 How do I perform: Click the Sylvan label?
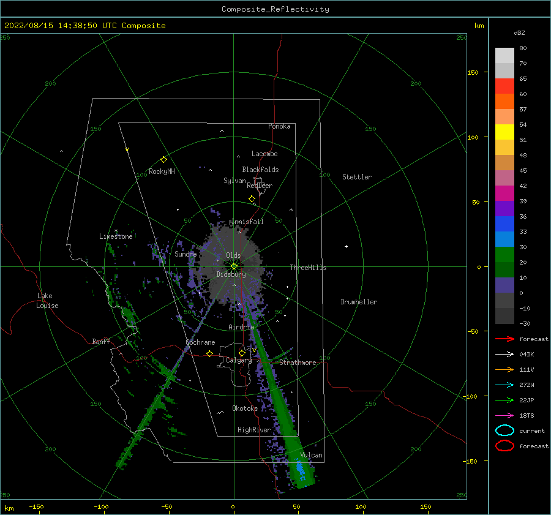(234, 181)
